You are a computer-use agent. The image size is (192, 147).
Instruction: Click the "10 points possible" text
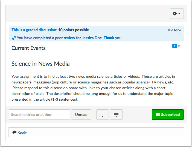(x=73, y=30)
